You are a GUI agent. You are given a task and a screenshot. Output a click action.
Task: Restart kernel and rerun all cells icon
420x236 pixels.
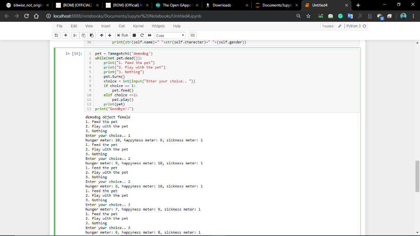click(x=150, y=35)
